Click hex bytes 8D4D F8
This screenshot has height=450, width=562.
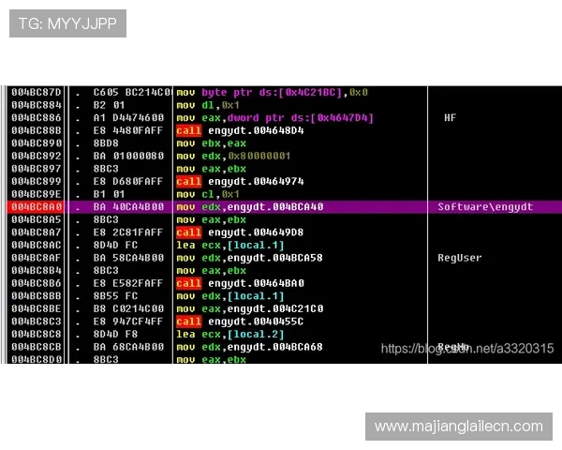(115, 335)
